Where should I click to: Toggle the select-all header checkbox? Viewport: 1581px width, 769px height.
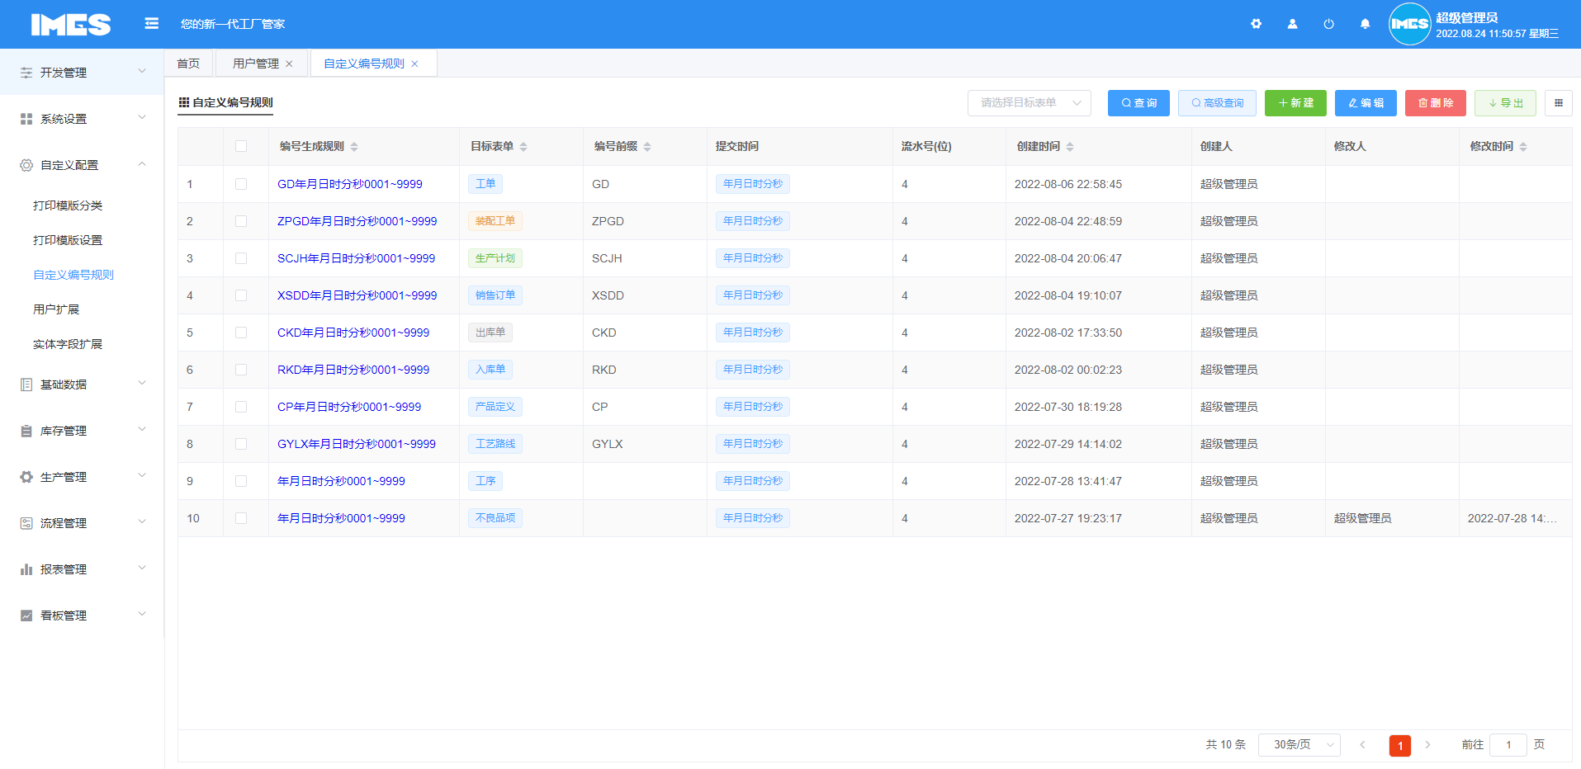(241, 146)
